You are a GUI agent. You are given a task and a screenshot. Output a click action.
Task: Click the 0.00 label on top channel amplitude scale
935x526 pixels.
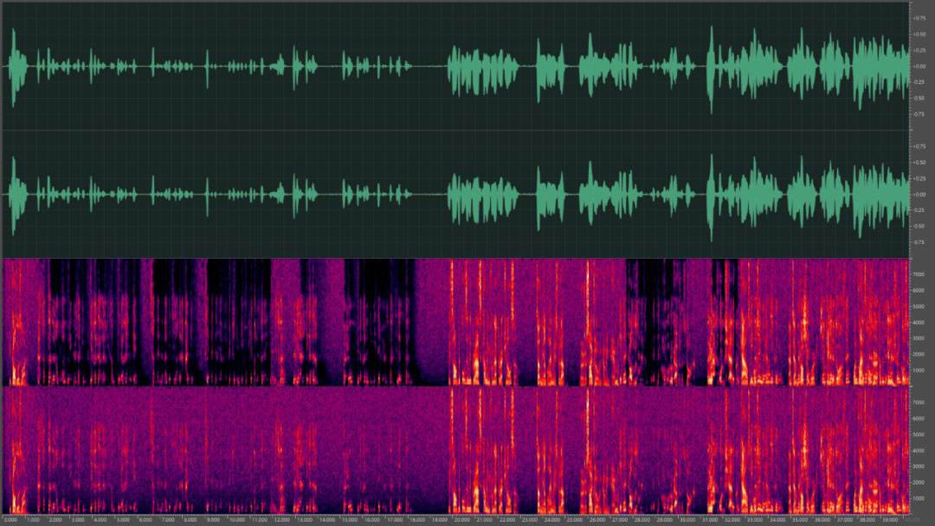pos(919,66)
